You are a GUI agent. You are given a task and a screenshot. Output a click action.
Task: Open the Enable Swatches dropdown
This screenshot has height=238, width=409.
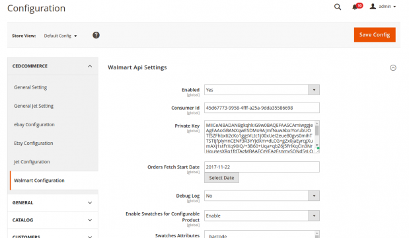[x=262, y=216]
